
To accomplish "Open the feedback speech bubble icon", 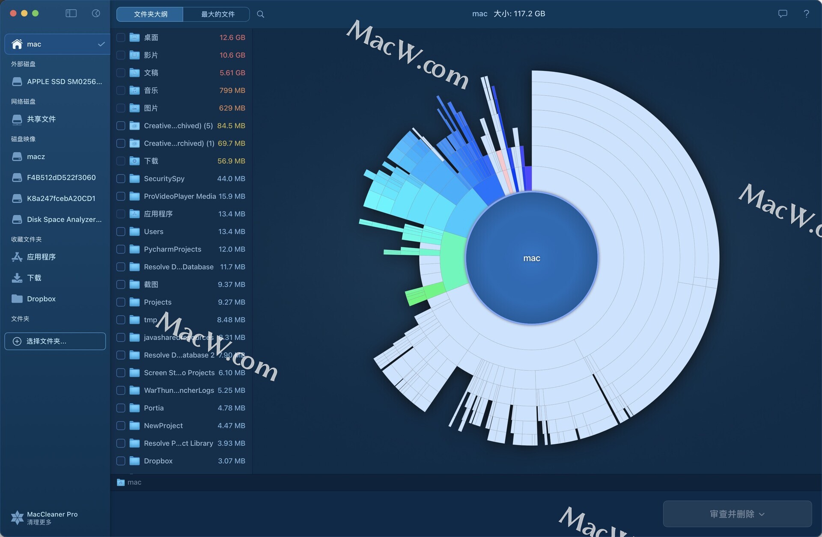I will pos(783,14).
